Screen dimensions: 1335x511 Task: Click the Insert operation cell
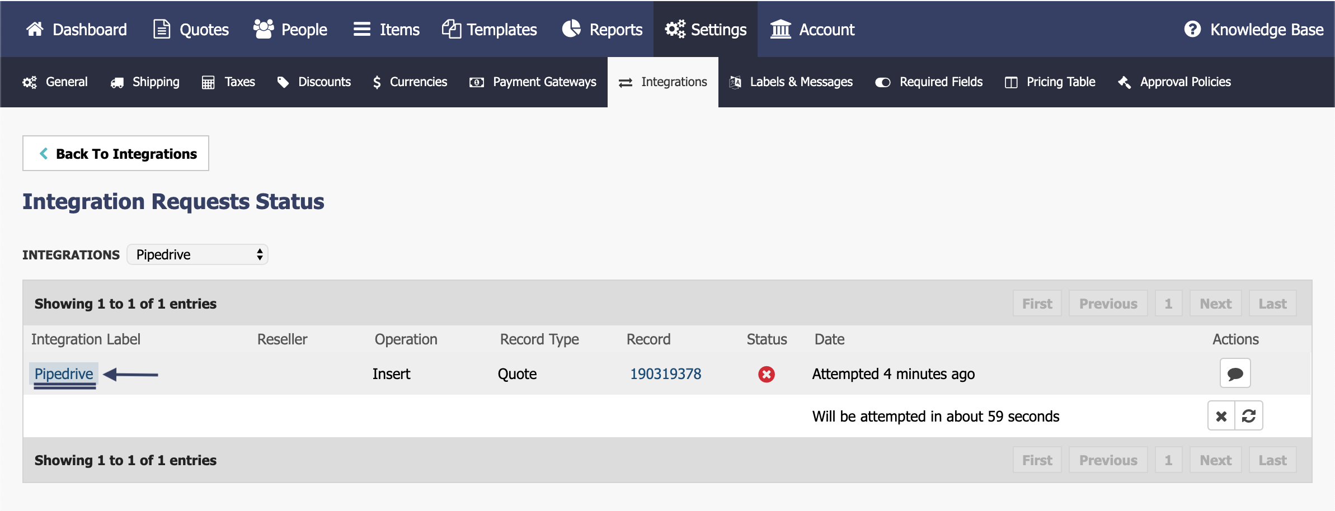pyautogui.click(x=391, y=374)
